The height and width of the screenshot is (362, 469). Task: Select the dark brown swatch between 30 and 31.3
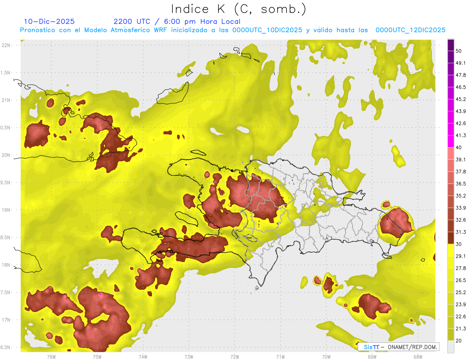point(451,238)
